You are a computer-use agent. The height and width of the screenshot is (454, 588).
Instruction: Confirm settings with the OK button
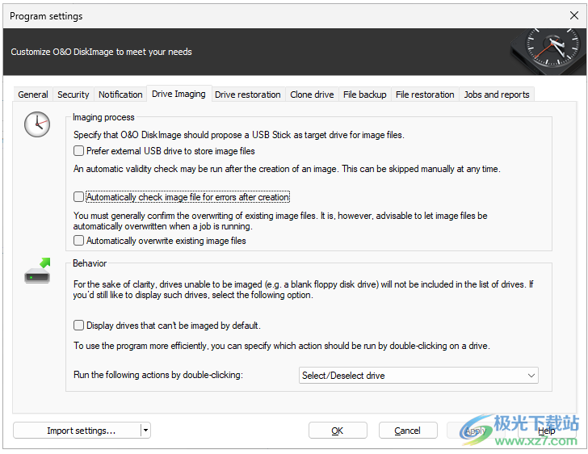[x=338, y=431]
